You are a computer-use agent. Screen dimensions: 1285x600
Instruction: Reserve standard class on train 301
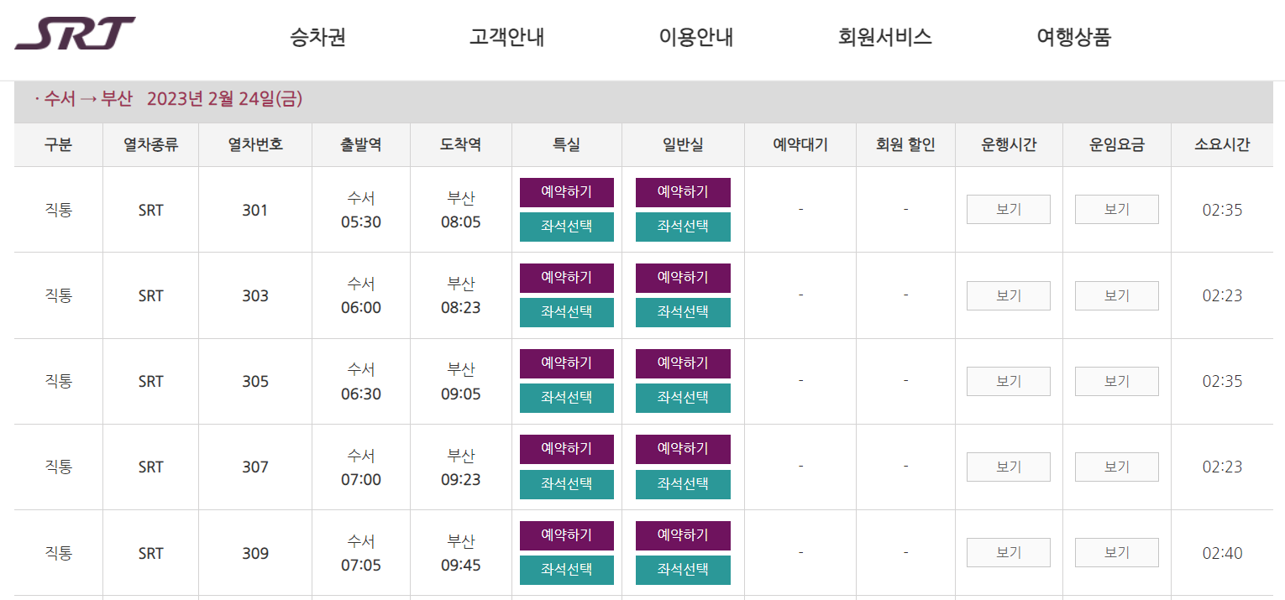(x=683, y=192)
